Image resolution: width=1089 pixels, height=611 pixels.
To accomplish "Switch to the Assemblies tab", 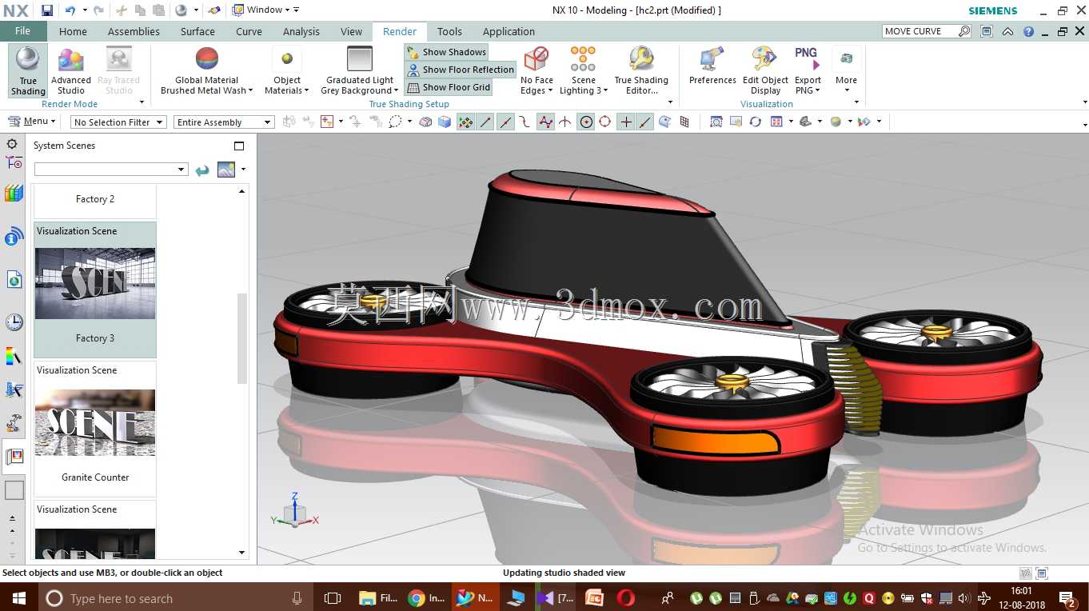I will click(134, 31).
